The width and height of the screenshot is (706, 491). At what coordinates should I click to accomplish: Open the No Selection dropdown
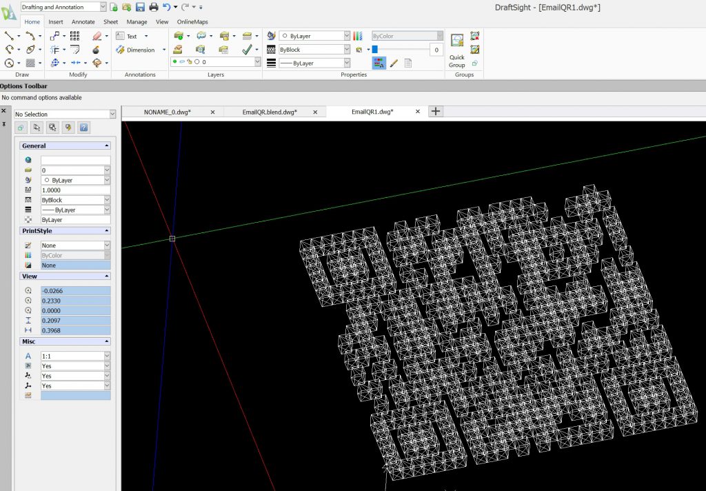coord(112,114)
